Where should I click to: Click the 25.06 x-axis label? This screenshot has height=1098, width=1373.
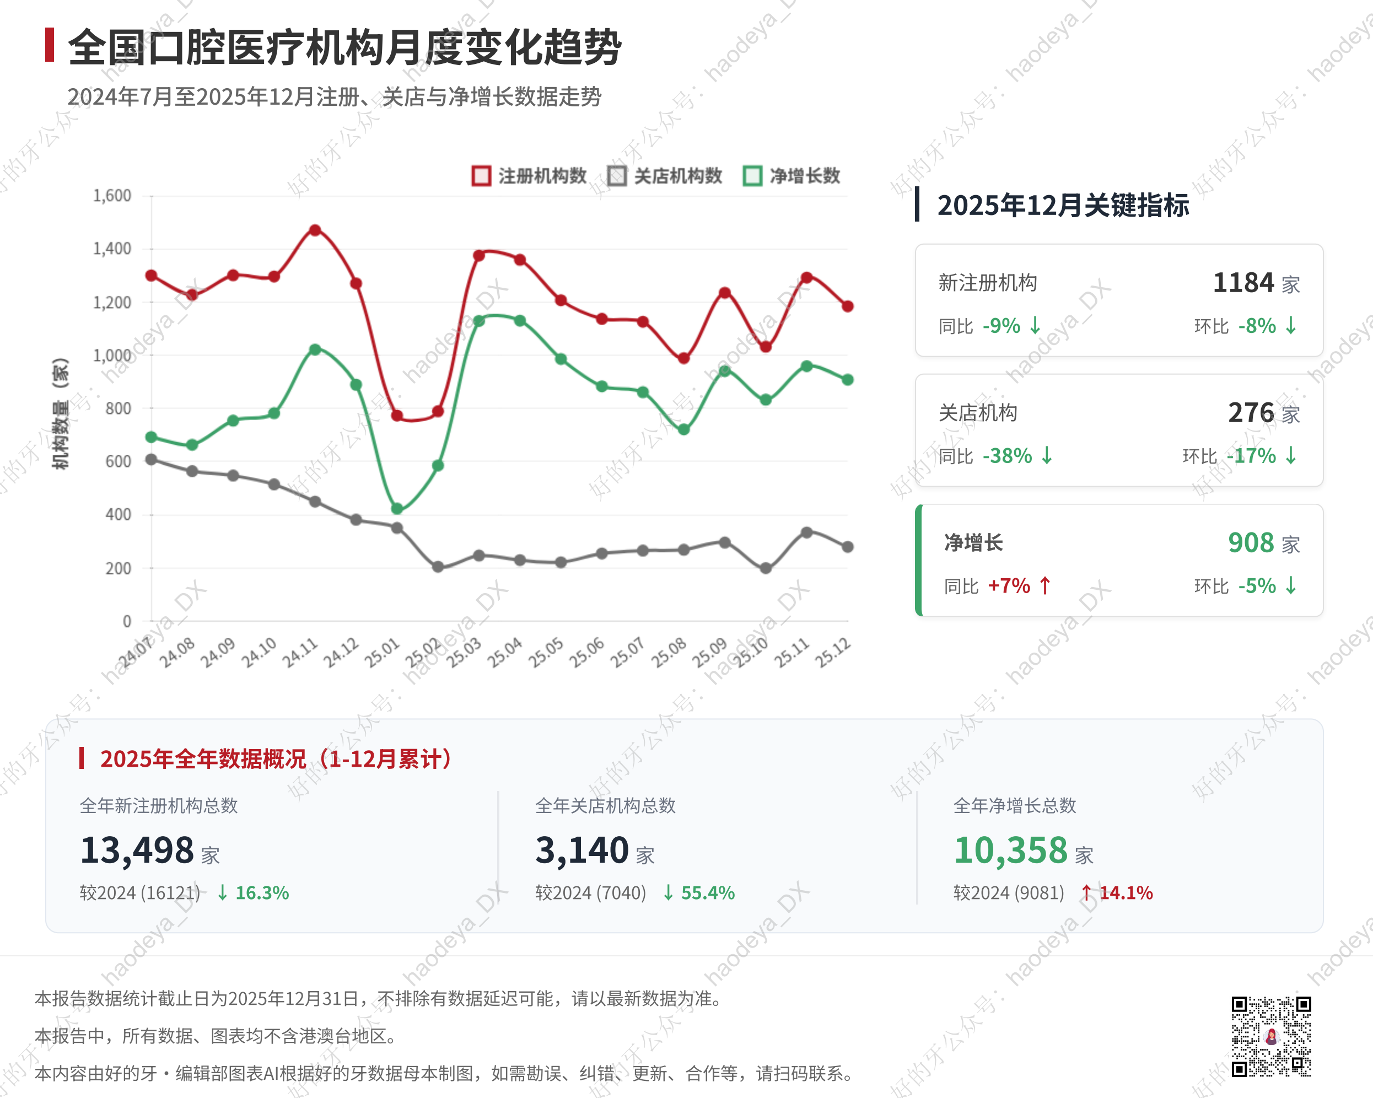point(586,652)
